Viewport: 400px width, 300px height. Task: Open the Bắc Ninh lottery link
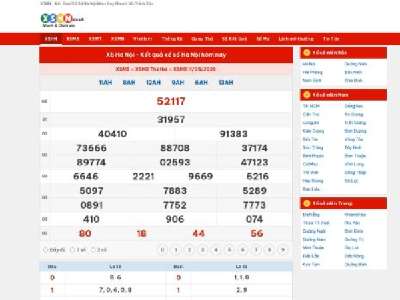(353, 73)
